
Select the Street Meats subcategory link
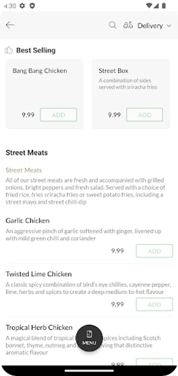pos(24,170)
